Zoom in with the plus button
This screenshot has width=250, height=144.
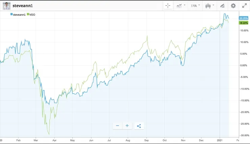pos(127,126)
